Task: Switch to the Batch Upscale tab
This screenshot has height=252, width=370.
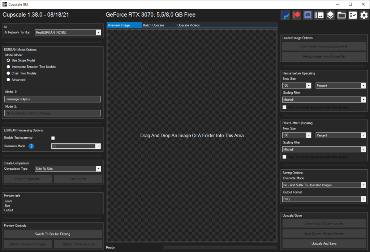Action: tap(154, 25)
